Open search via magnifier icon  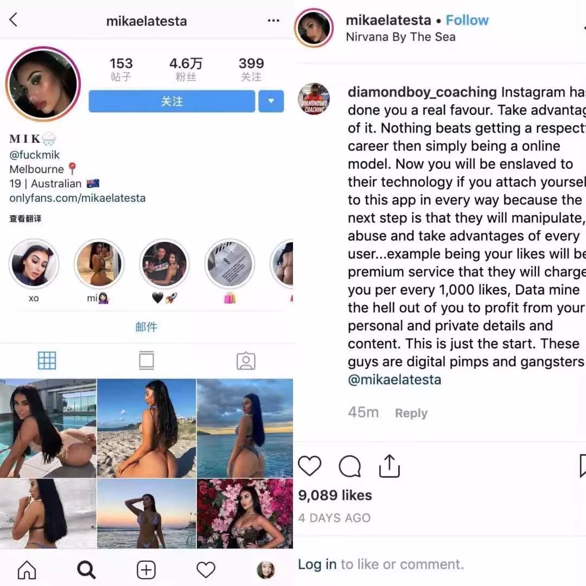pyautogui.click(x=86, y=570)
